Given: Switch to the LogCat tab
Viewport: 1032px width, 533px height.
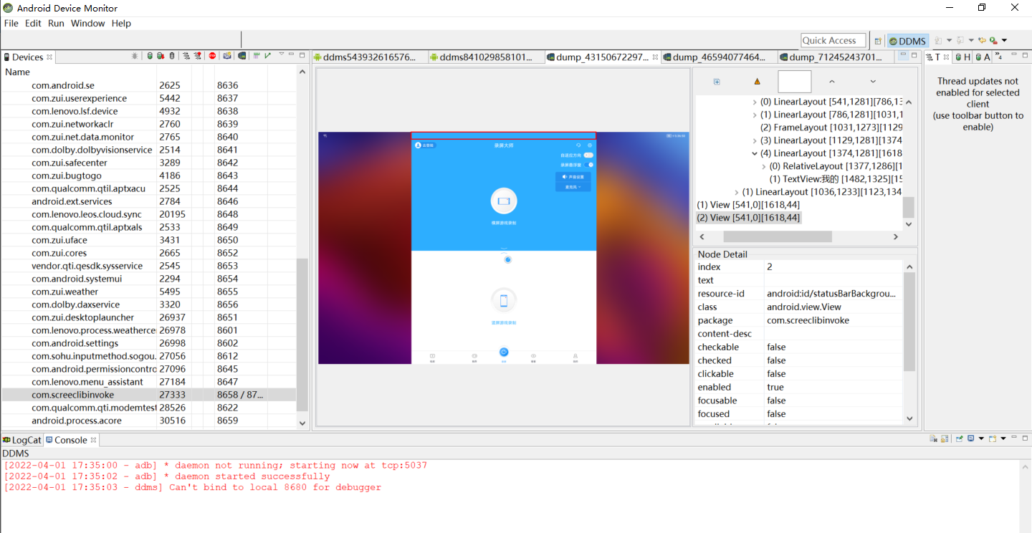Looking at the screenshot, I should (x=21, y=440).
